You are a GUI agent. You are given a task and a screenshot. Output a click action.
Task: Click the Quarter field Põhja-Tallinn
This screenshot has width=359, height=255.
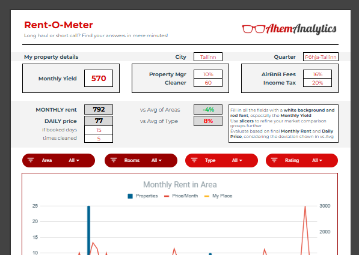tap(321, 57)
